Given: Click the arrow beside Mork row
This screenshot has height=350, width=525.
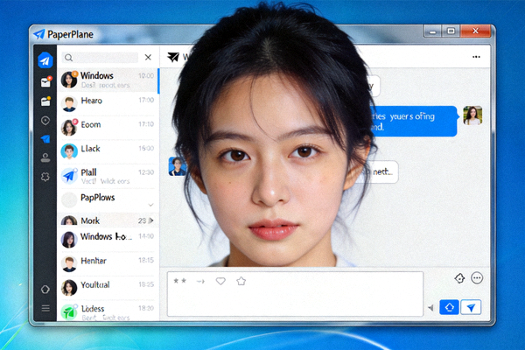Looking at the screenshot, I should click(x=151, y=220).
